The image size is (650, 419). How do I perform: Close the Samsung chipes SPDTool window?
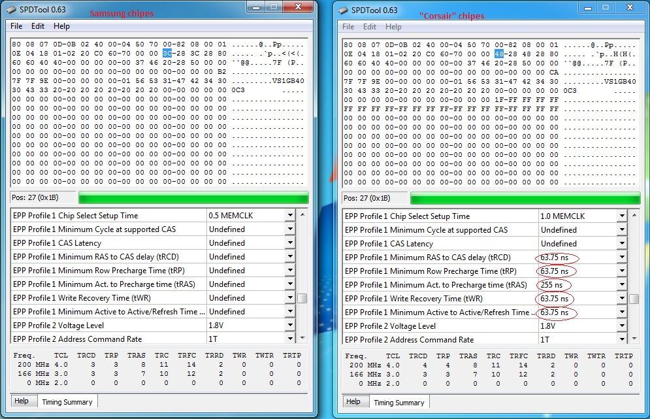pyautogui.click(x=298, y=7)
